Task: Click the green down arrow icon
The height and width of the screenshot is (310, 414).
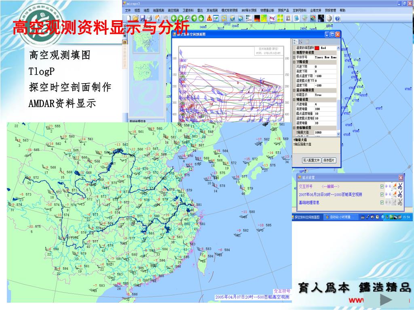Action: pyautogui.click(x=201, y=18)
